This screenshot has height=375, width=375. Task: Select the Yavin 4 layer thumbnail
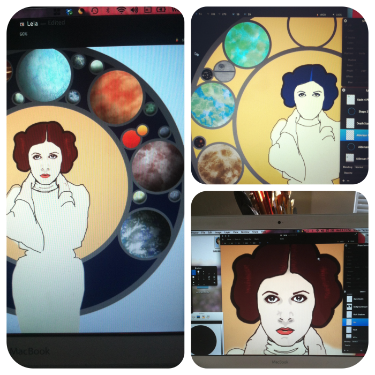(x=350, y=100)
